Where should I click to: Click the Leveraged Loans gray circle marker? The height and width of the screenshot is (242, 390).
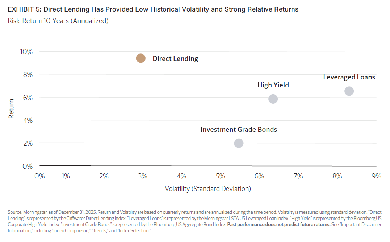[x=349, y=91]
